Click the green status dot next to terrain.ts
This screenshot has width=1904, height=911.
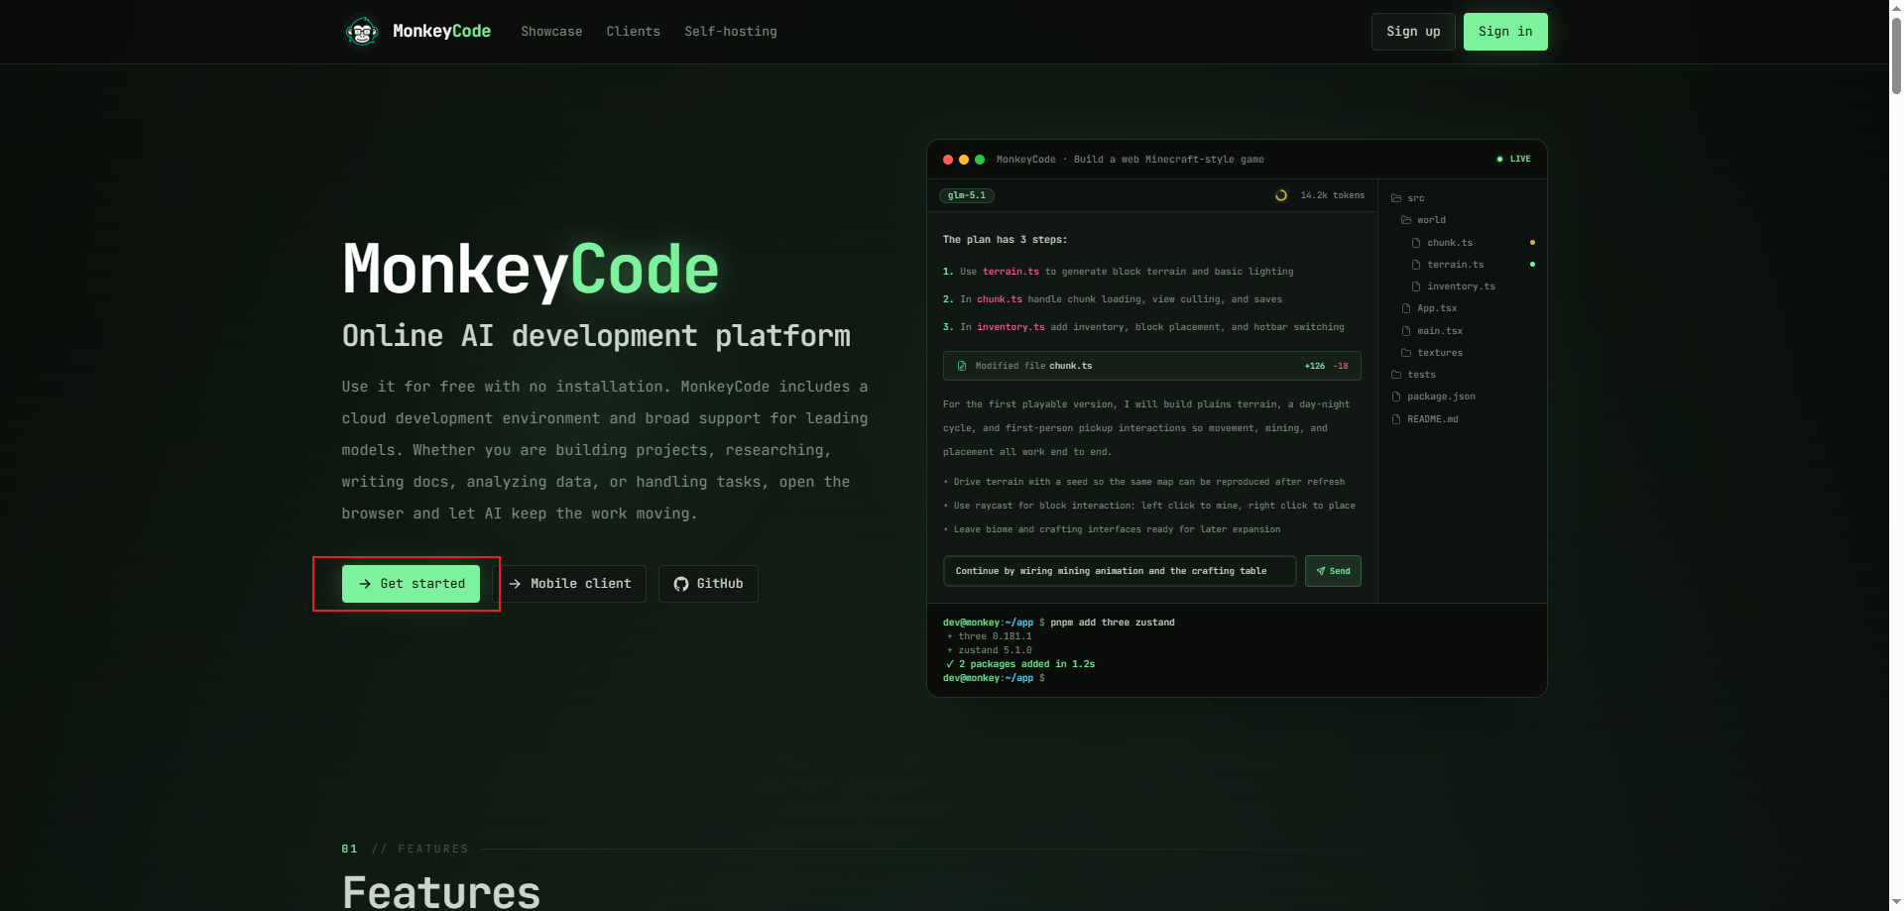coord(1532,265)
